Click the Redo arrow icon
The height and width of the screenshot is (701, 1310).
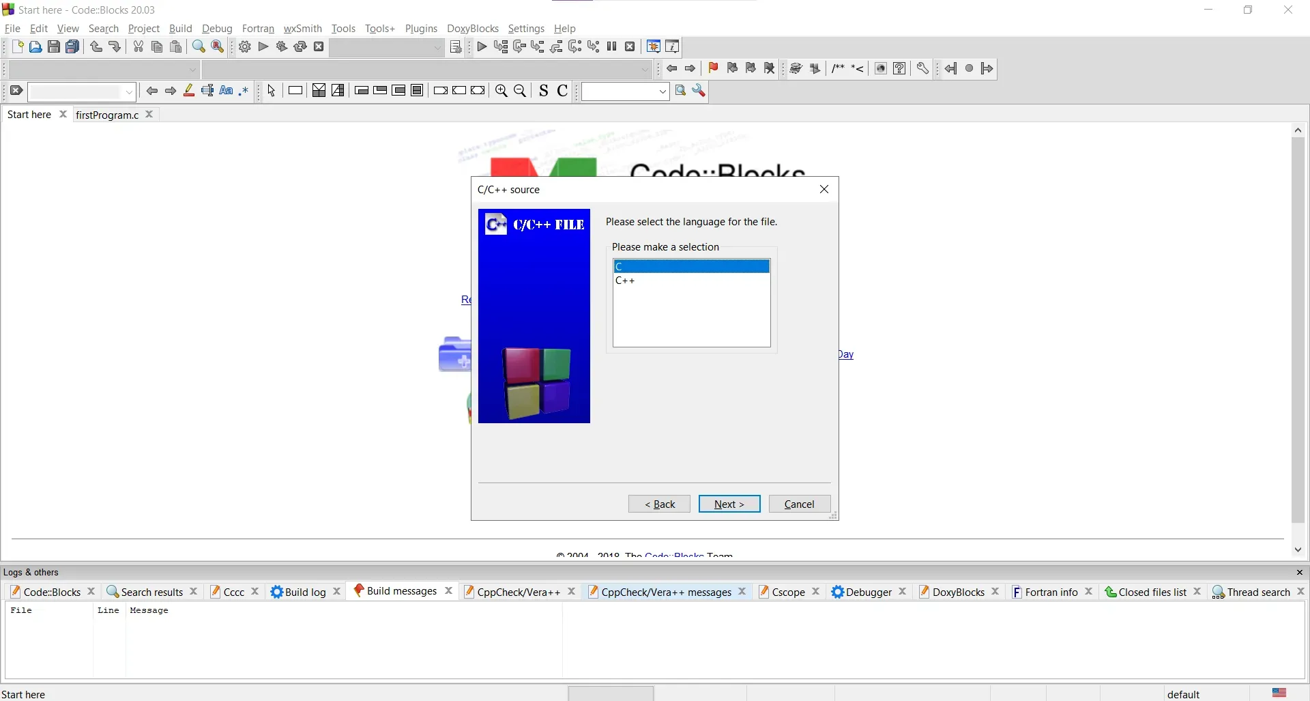click(115, 47)
